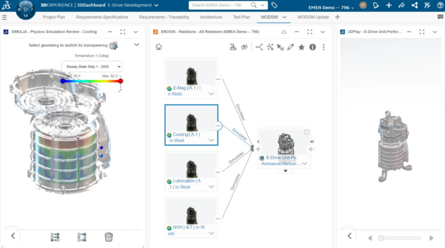Viewport: 445px width, 248px height.
Task: Open the tools icon in top bar
Action: (428, 5)
